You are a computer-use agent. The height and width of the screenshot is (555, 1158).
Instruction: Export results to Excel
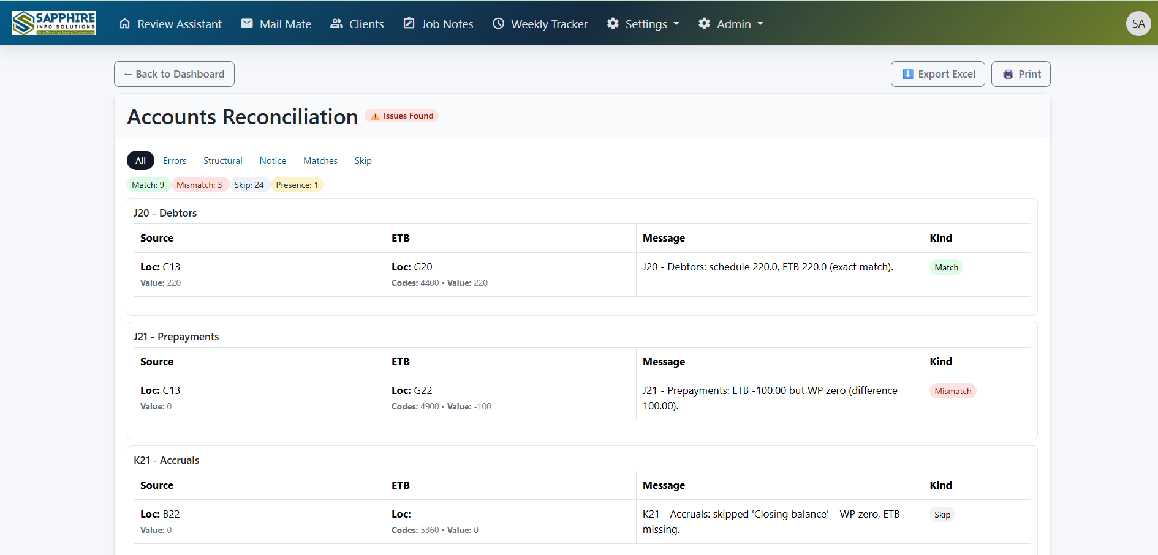click(x=938, y=74)
